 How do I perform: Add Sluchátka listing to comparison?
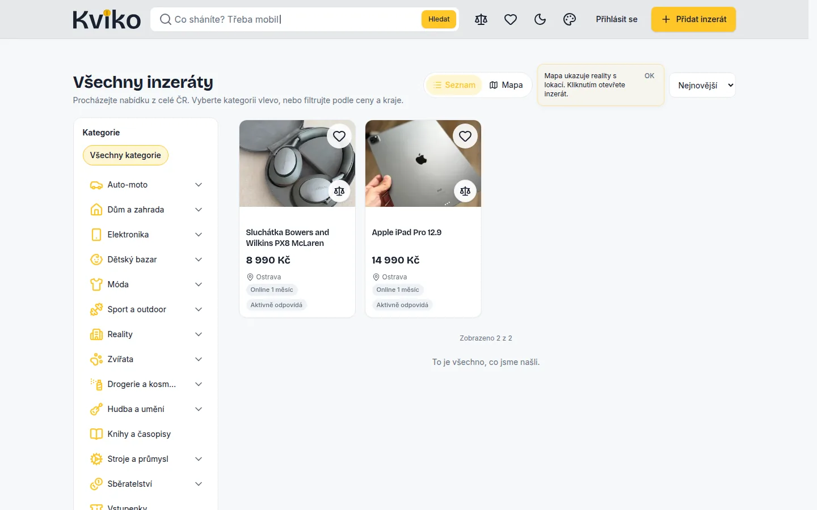click(x=339, y=191)
